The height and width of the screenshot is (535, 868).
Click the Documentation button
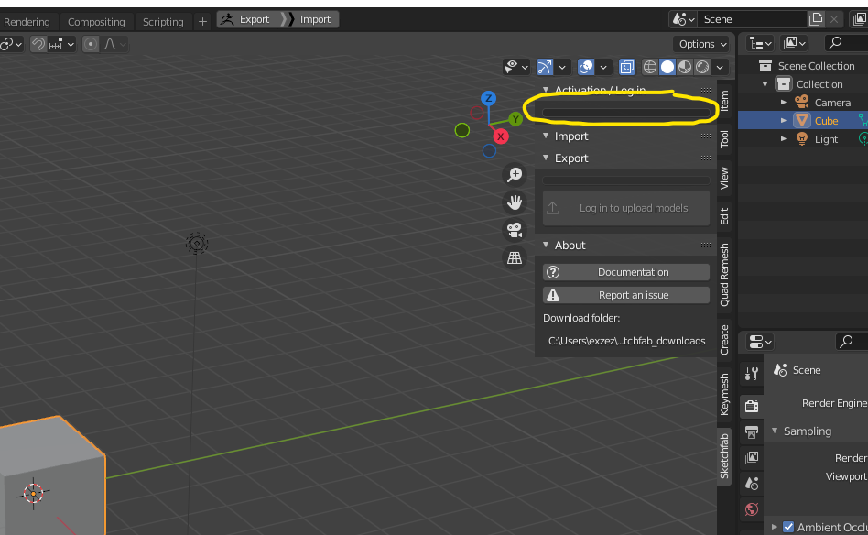click(x=625, y=271)
